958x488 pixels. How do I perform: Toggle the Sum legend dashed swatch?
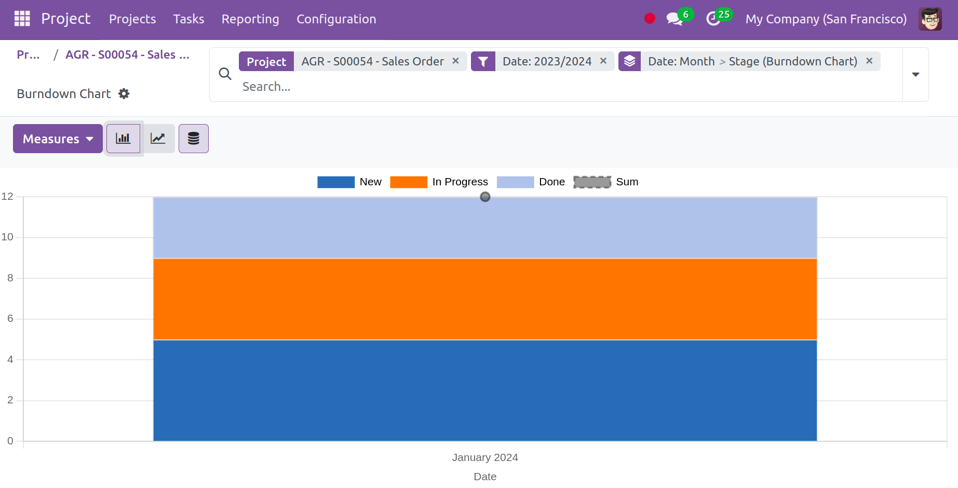[592, 182]
